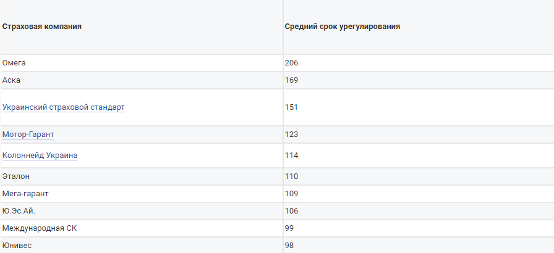Select the 123 value beside Мотор-Гарант

click(x=292, y=135)
